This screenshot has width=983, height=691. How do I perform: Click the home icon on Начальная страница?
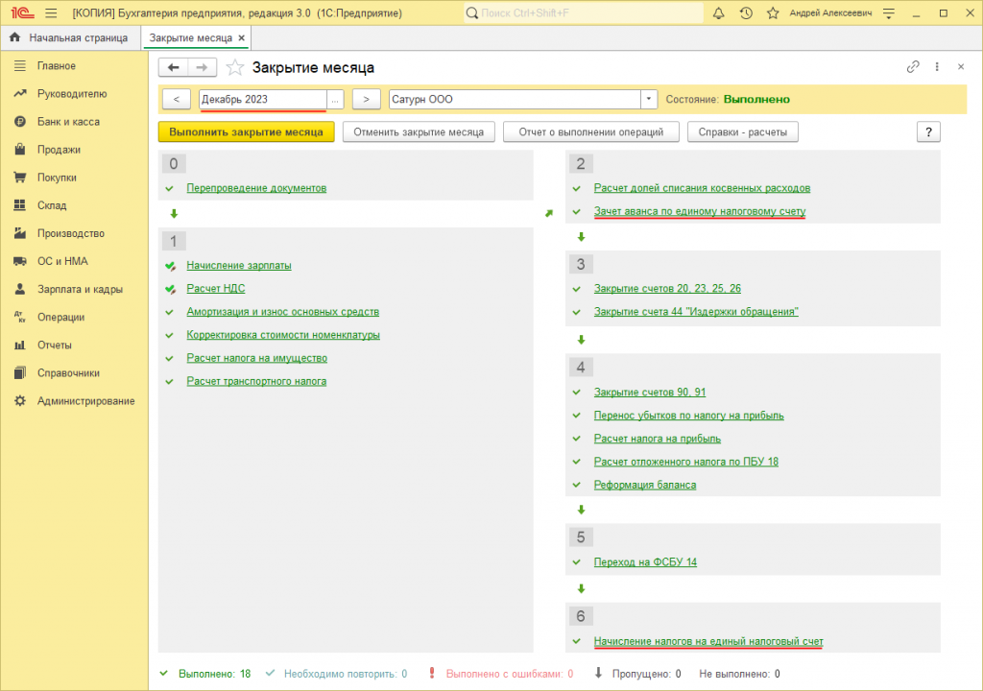(15, 37)
